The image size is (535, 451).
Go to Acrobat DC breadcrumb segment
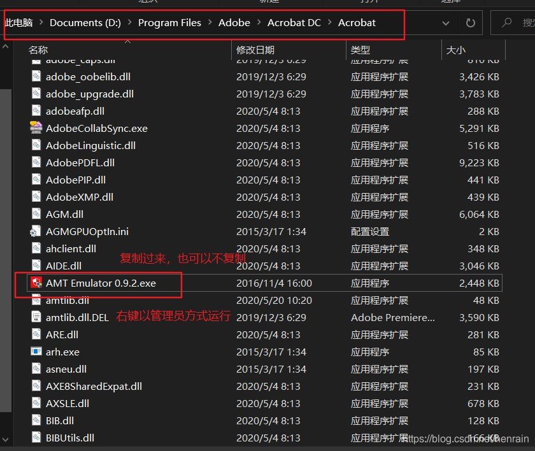click(294, 22)
